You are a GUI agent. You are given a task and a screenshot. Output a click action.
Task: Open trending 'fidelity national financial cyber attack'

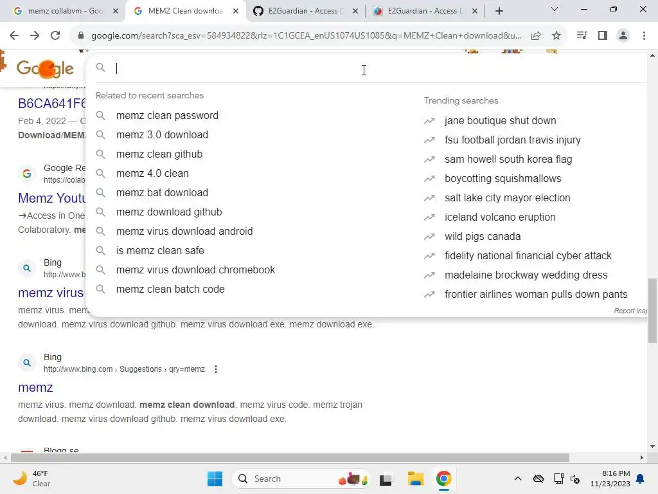528,256
